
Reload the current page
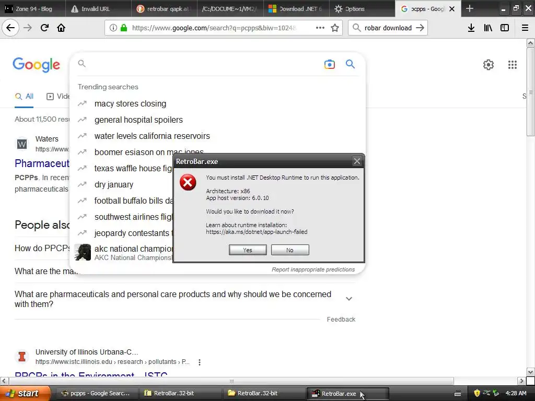pos(44,28)
